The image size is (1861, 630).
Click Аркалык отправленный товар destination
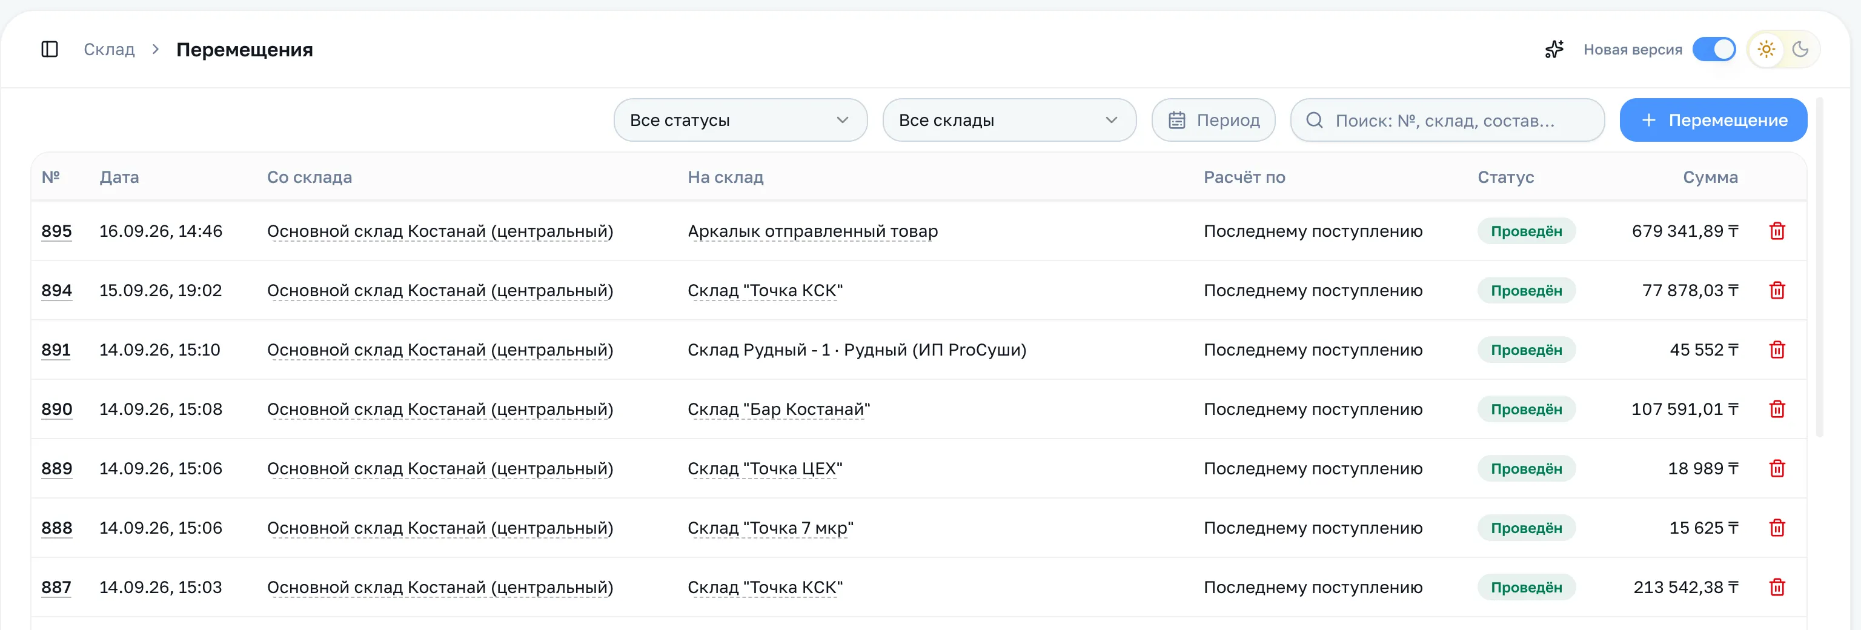(x=813, y=231)
